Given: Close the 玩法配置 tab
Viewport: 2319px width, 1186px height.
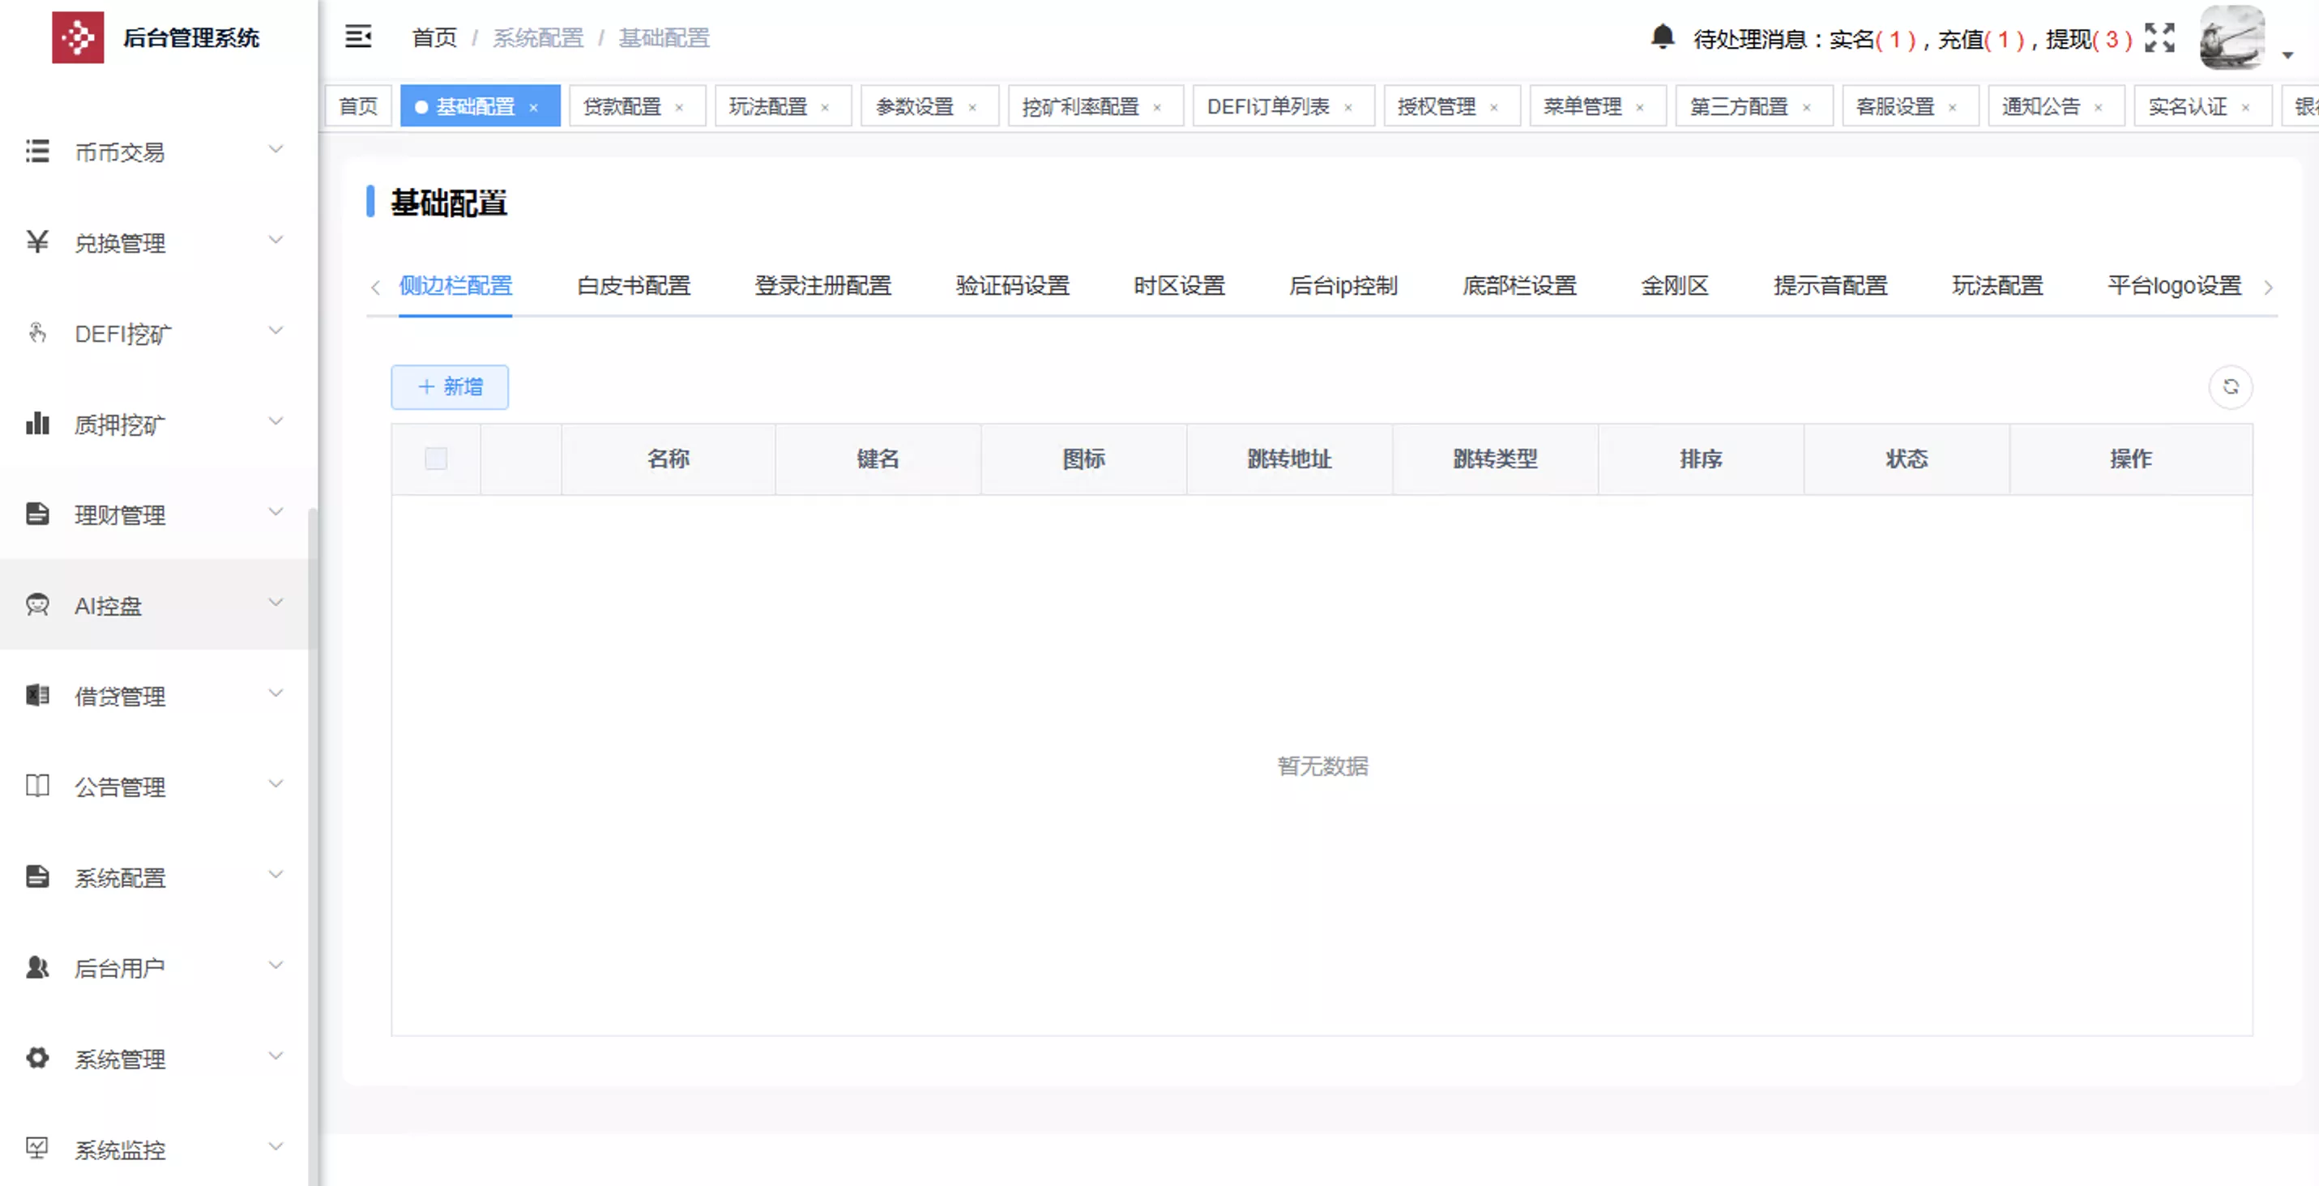Looking at the screenshot, I should (826, 106).
